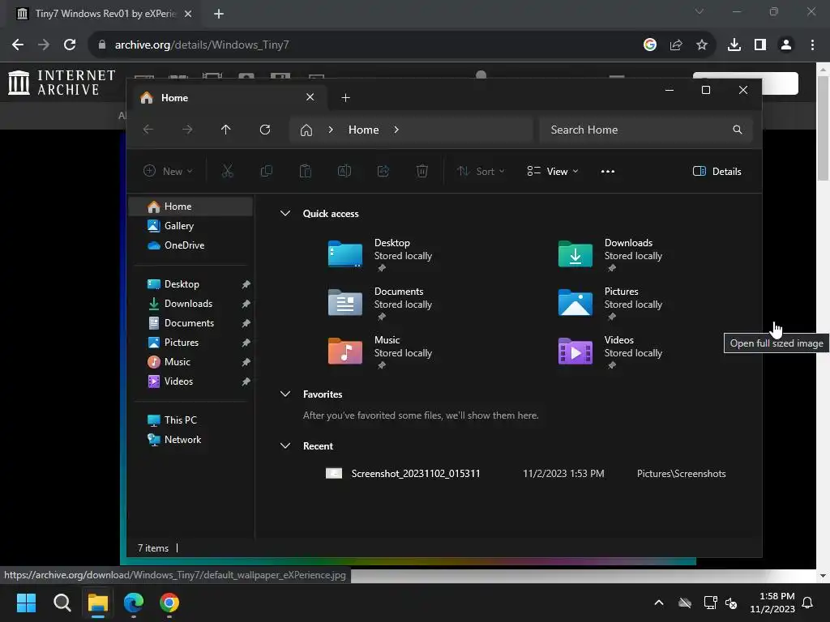Image resolution: width=830 pixels, height=622 pixels.
Task: Click the Search Home field
Action: pyautogui.click(x=644, y=130)
